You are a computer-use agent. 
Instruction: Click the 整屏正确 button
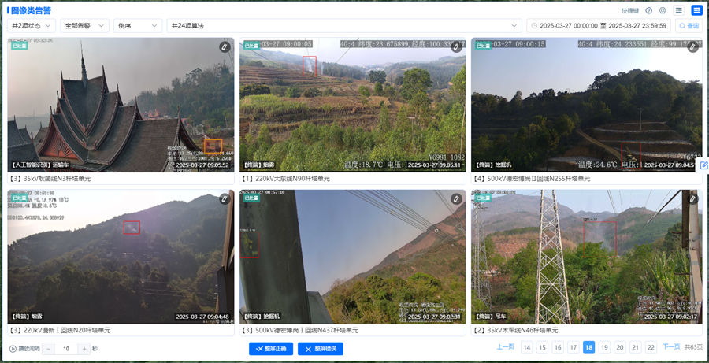[271, 349]
